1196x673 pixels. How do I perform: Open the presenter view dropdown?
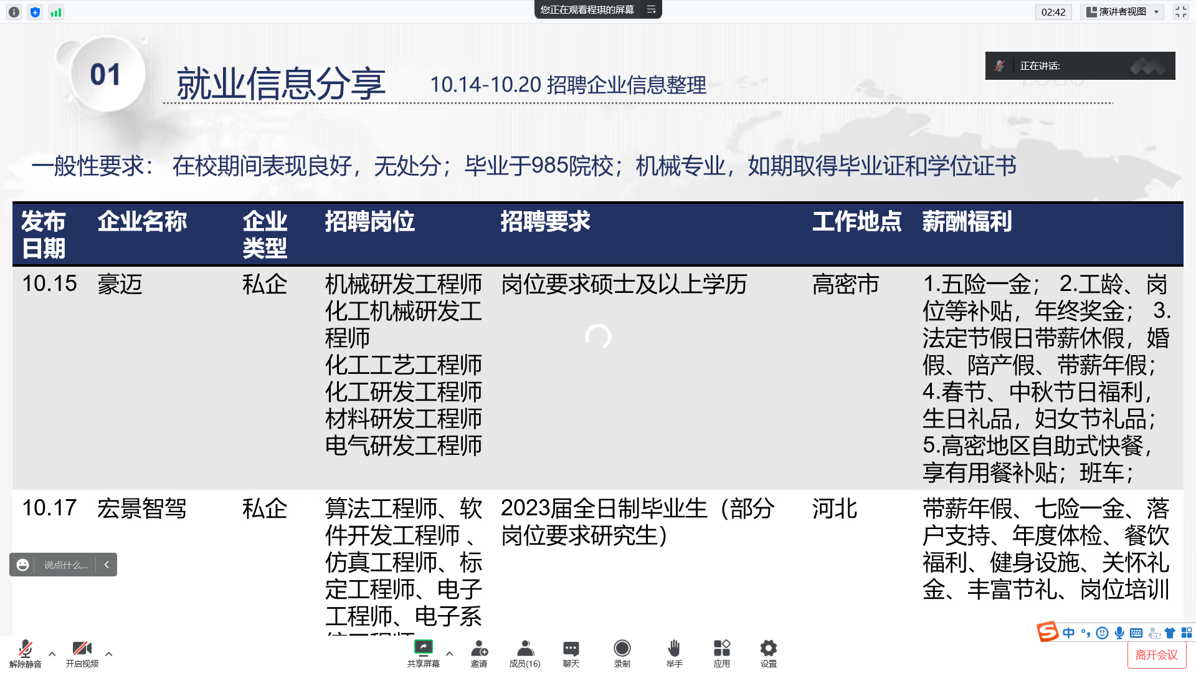[x=1122, y=12]
